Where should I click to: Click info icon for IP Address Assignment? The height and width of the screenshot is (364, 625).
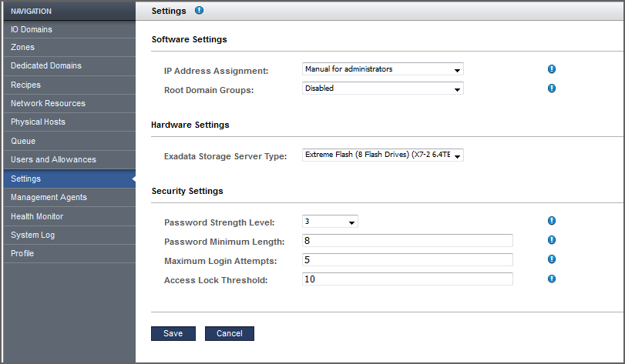pos(551,69)
